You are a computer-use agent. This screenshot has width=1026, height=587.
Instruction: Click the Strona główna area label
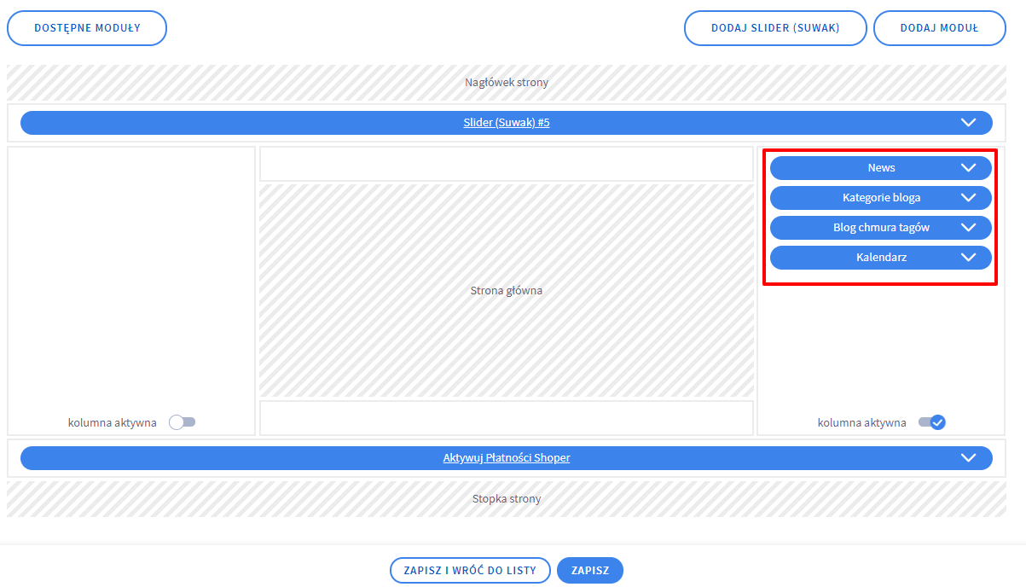tap(507, 291)
